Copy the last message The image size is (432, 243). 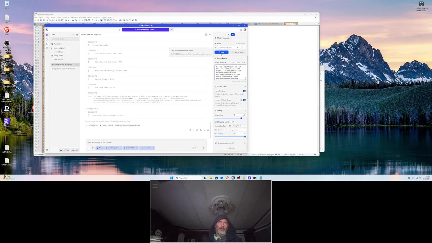[201, 130]
